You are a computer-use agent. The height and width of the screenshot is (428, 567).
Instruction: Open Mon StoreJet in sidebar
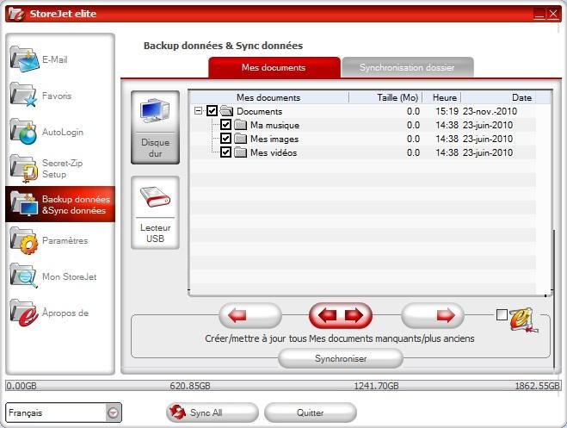tap(24, 276)
